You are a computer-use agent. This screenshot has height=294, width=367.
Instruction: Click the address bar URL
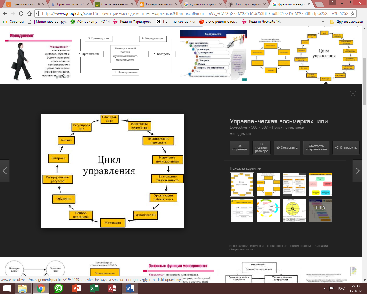point(195,13)
